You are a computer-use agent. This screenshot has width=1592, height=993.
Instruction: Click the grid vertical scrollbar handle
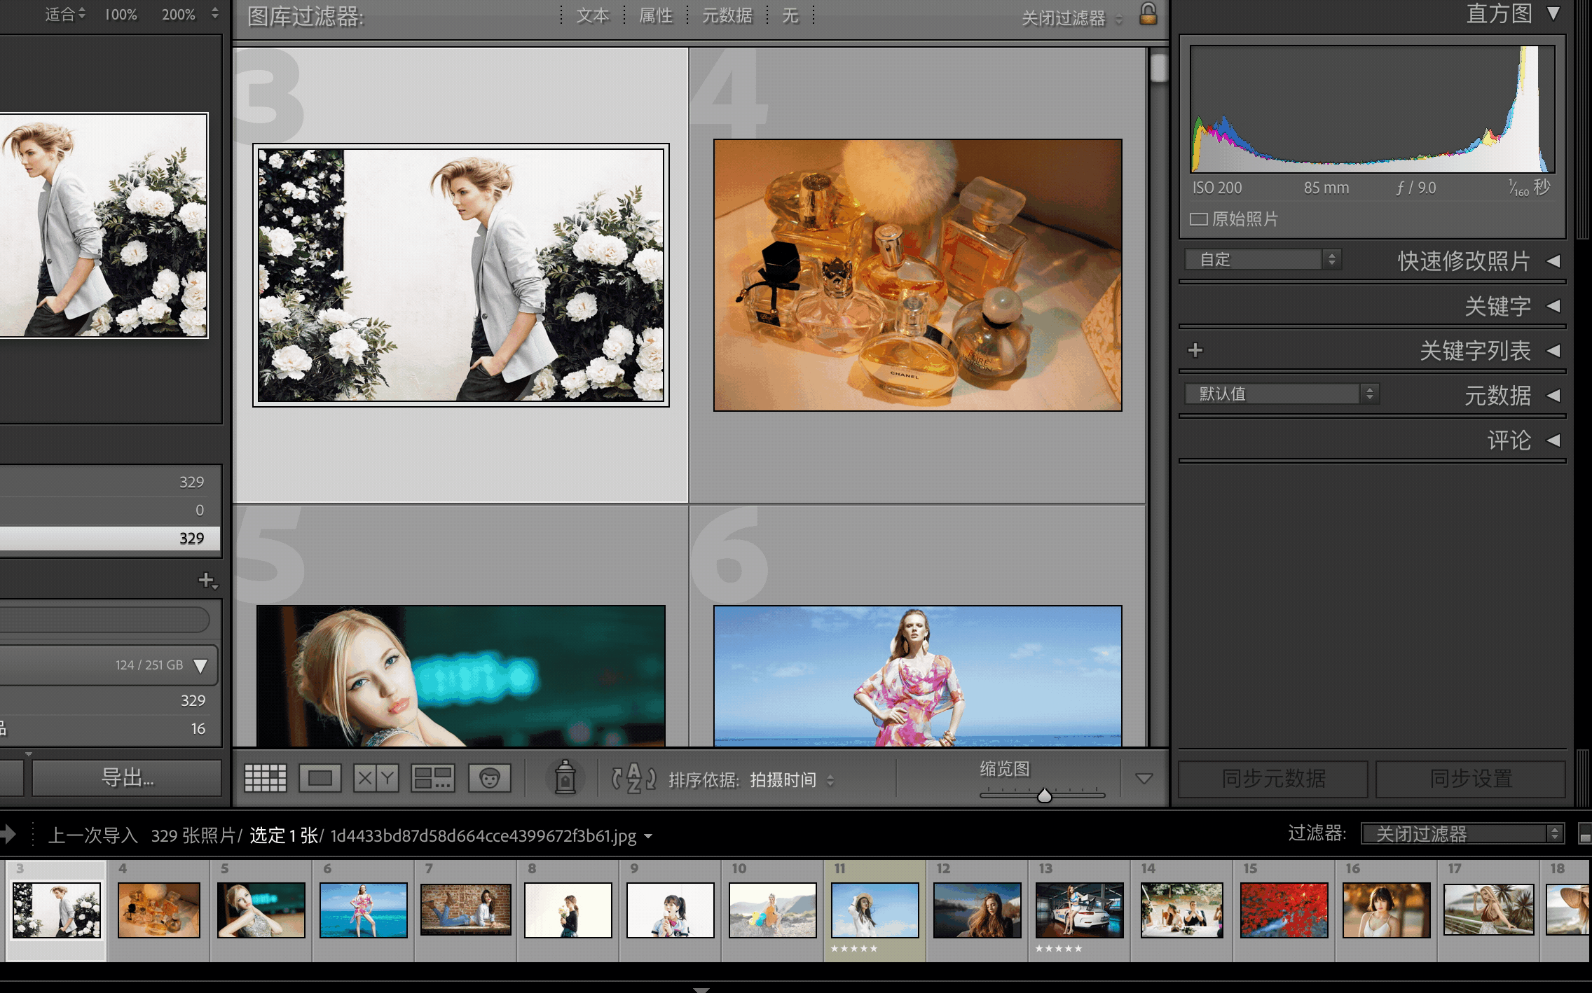1158,68
